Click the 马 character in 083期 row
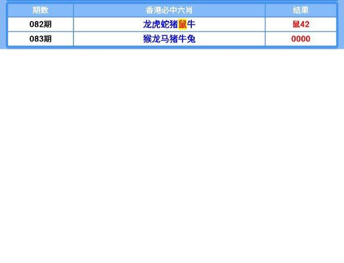The image size is (344, 263). [x=165, y=39]
